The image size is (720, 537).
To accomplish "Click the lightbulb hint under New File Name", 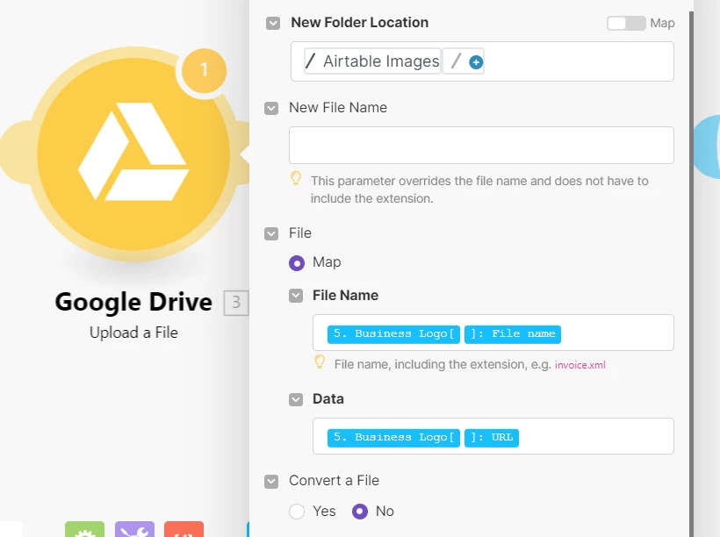I will point(296,178).
